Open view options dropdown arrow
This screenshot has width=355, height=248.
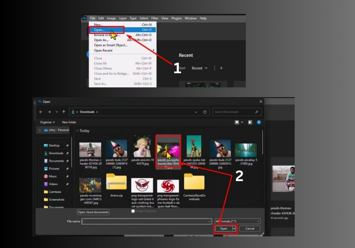coord(242,122)
